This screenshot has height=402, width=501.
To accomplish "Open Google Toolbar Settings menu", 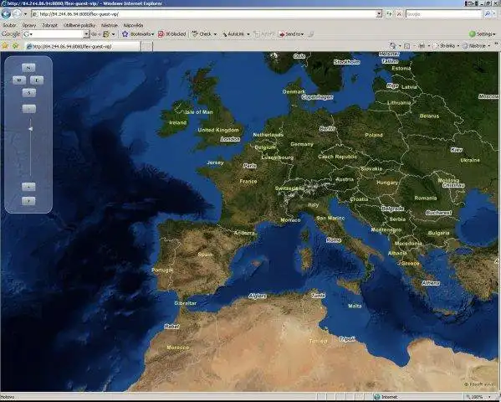I will pyautogui.click(x=482, y=34).
